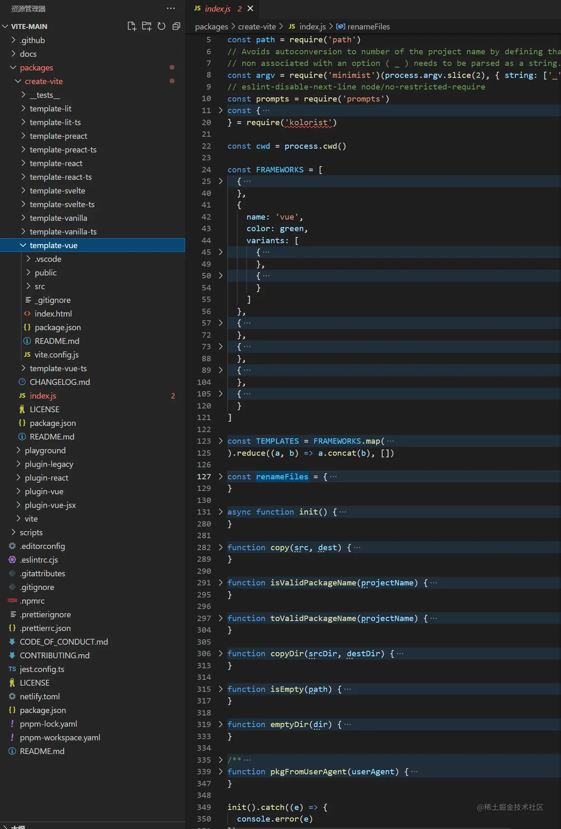Unfold the init function at line 131
561x829 pixels.
(221, 512)
